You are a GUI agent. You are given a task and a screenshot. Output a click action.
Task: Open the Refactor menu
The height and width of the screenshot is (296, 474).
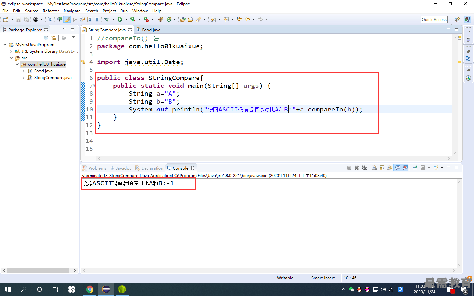(51, 11)
